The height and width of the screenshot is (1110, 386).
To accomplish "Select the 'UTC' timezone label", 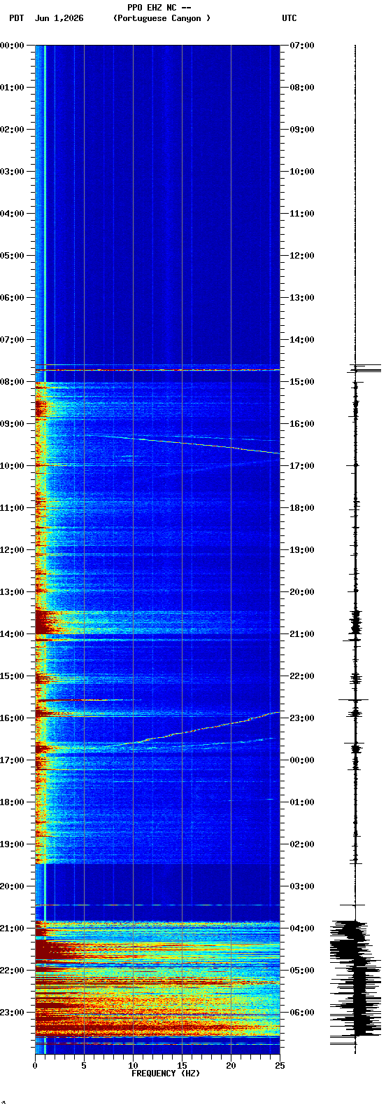I will 289,18.
